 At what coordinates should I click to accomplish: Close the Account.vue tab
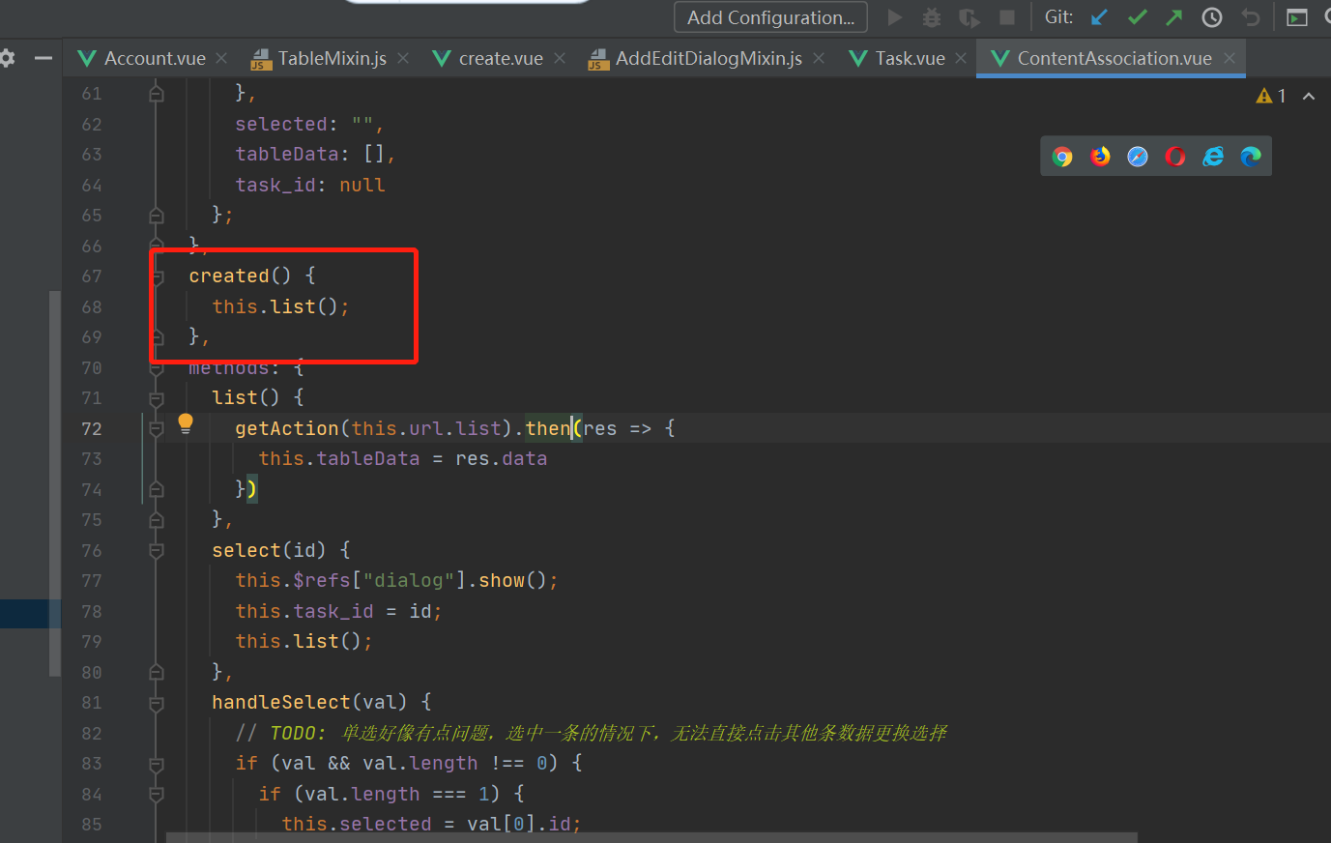click(x=221, y=58)
